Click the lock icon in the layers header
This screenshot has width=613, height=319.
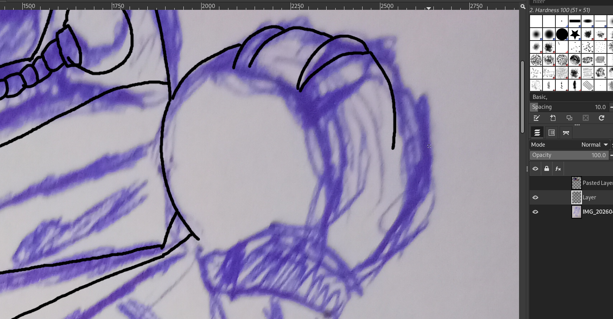(x=547, y=169)
